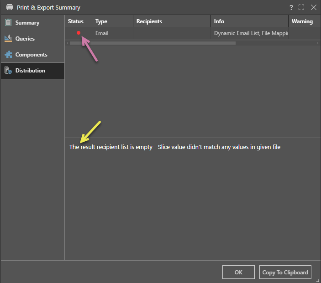Click the Type column header
Viewport: 321px width, 283px height.
(x=101, y=21)
